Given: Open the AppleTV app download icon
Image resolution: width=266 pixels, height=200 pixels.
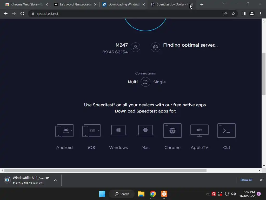Looking at the screenshot, I should (199, 131).
